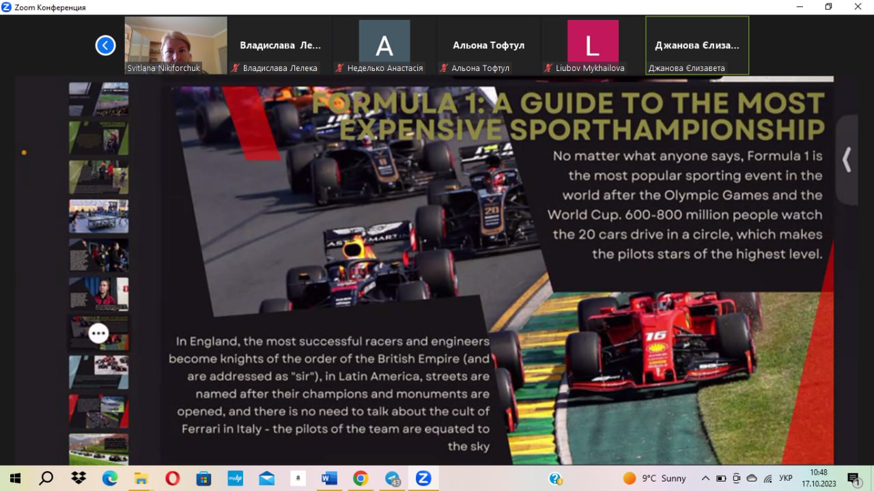
Task: Click the help question mark icon in the taskbar
Action: (x=556, y=479)
